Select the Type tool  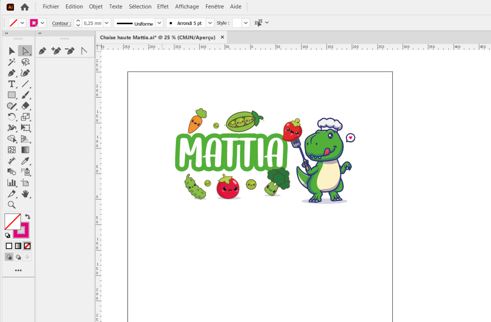12,84
